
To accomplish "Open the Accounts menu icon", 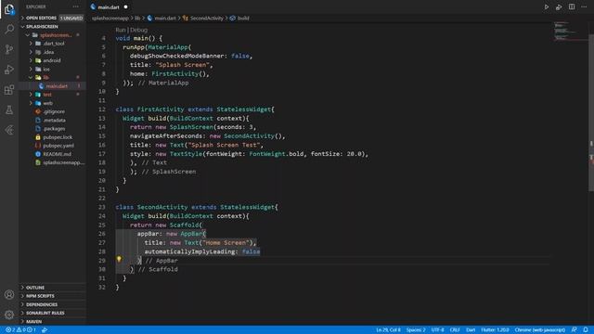I will [x=9, y=295].
